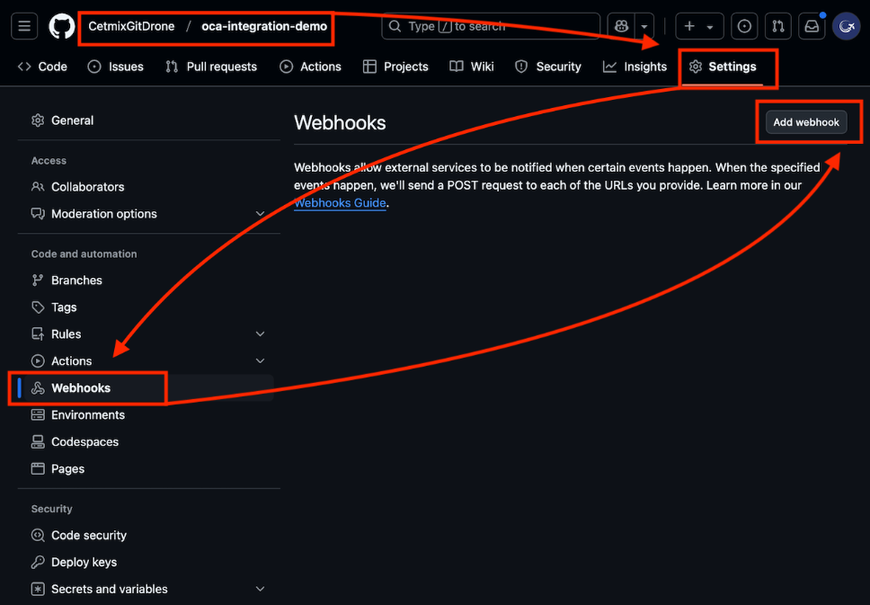Viewport: 870px width, 605px height.
Task: Select Branches in the sidebar
Action: pos(76,280)
